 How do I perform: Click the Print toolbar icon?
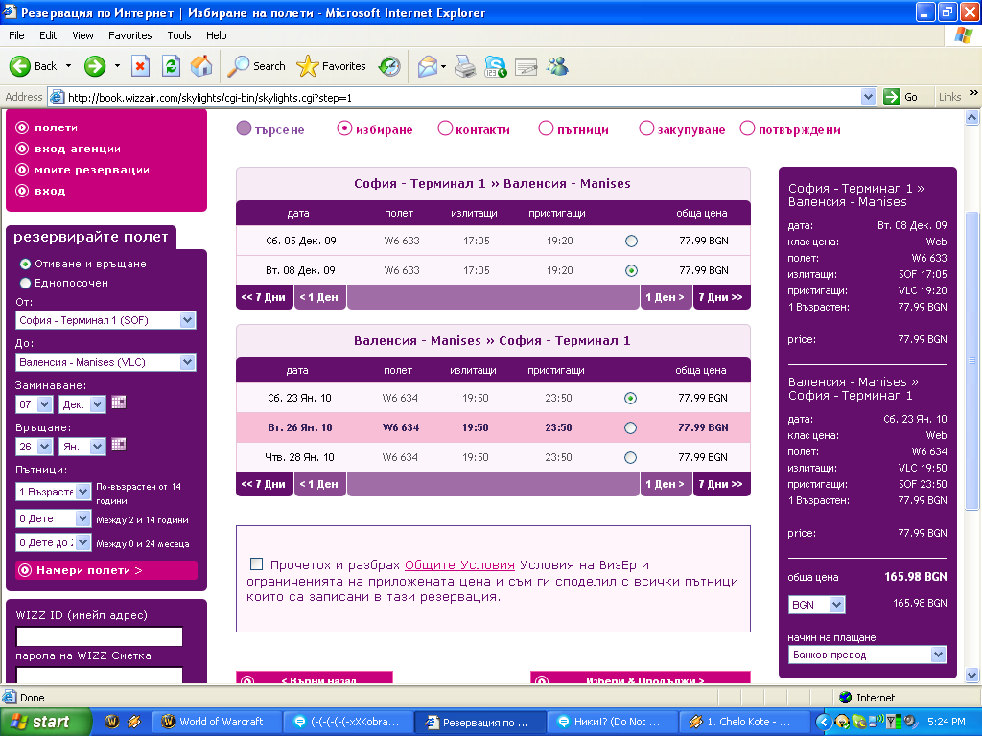464,66
